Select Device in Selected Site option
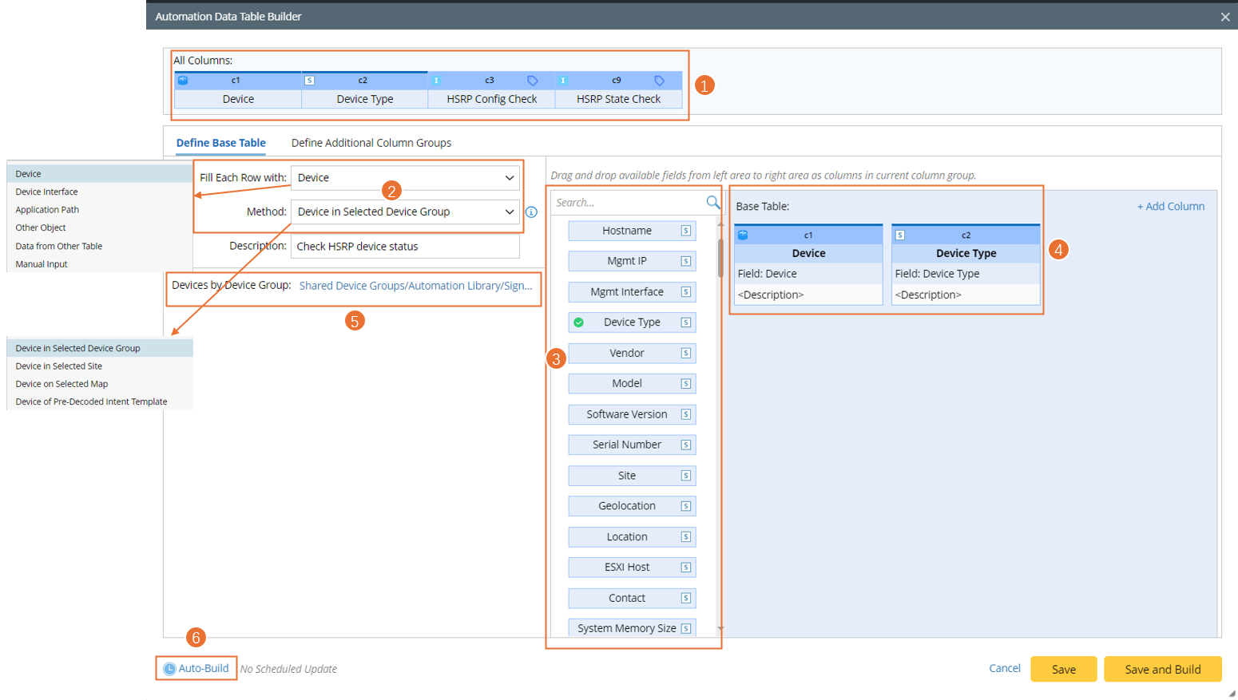The height and width of the screenshot is (700, 1238). (59, 366)
